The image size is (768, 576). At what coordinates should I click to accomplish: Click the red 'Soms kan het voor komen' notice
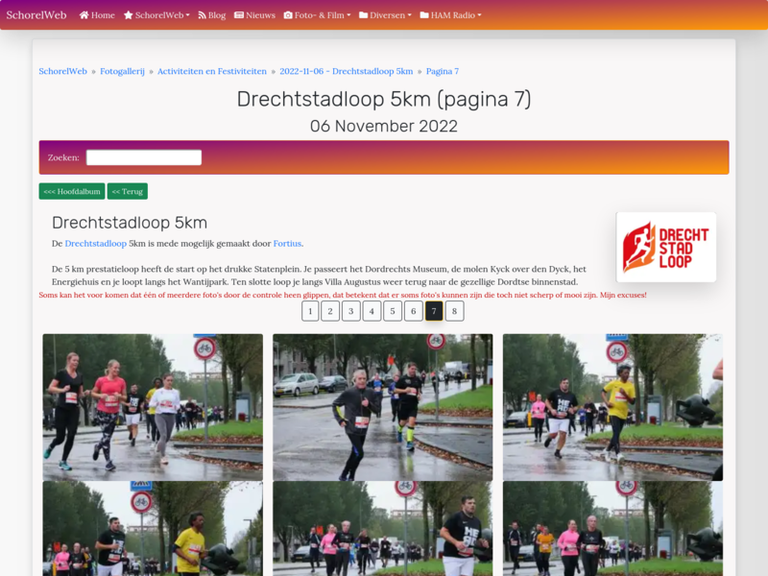coord(343,295)
